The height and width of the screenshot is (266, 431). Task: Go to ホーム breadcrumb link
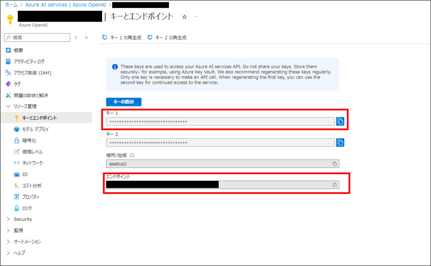pyautogui.click(x=11, y=5)
